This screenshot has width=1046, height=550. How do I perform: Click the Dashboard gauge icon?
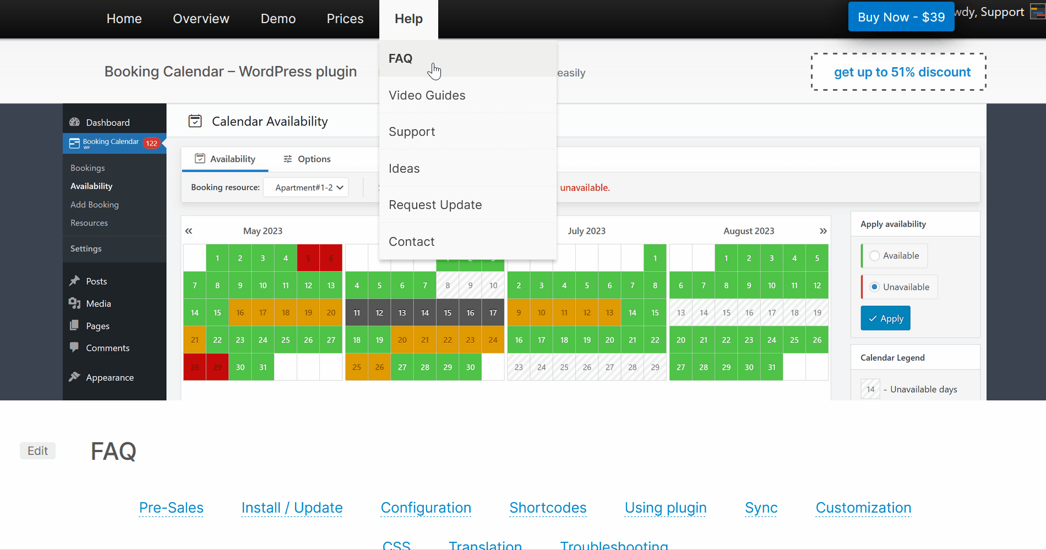pyautogui.click(x=74, y=122)
